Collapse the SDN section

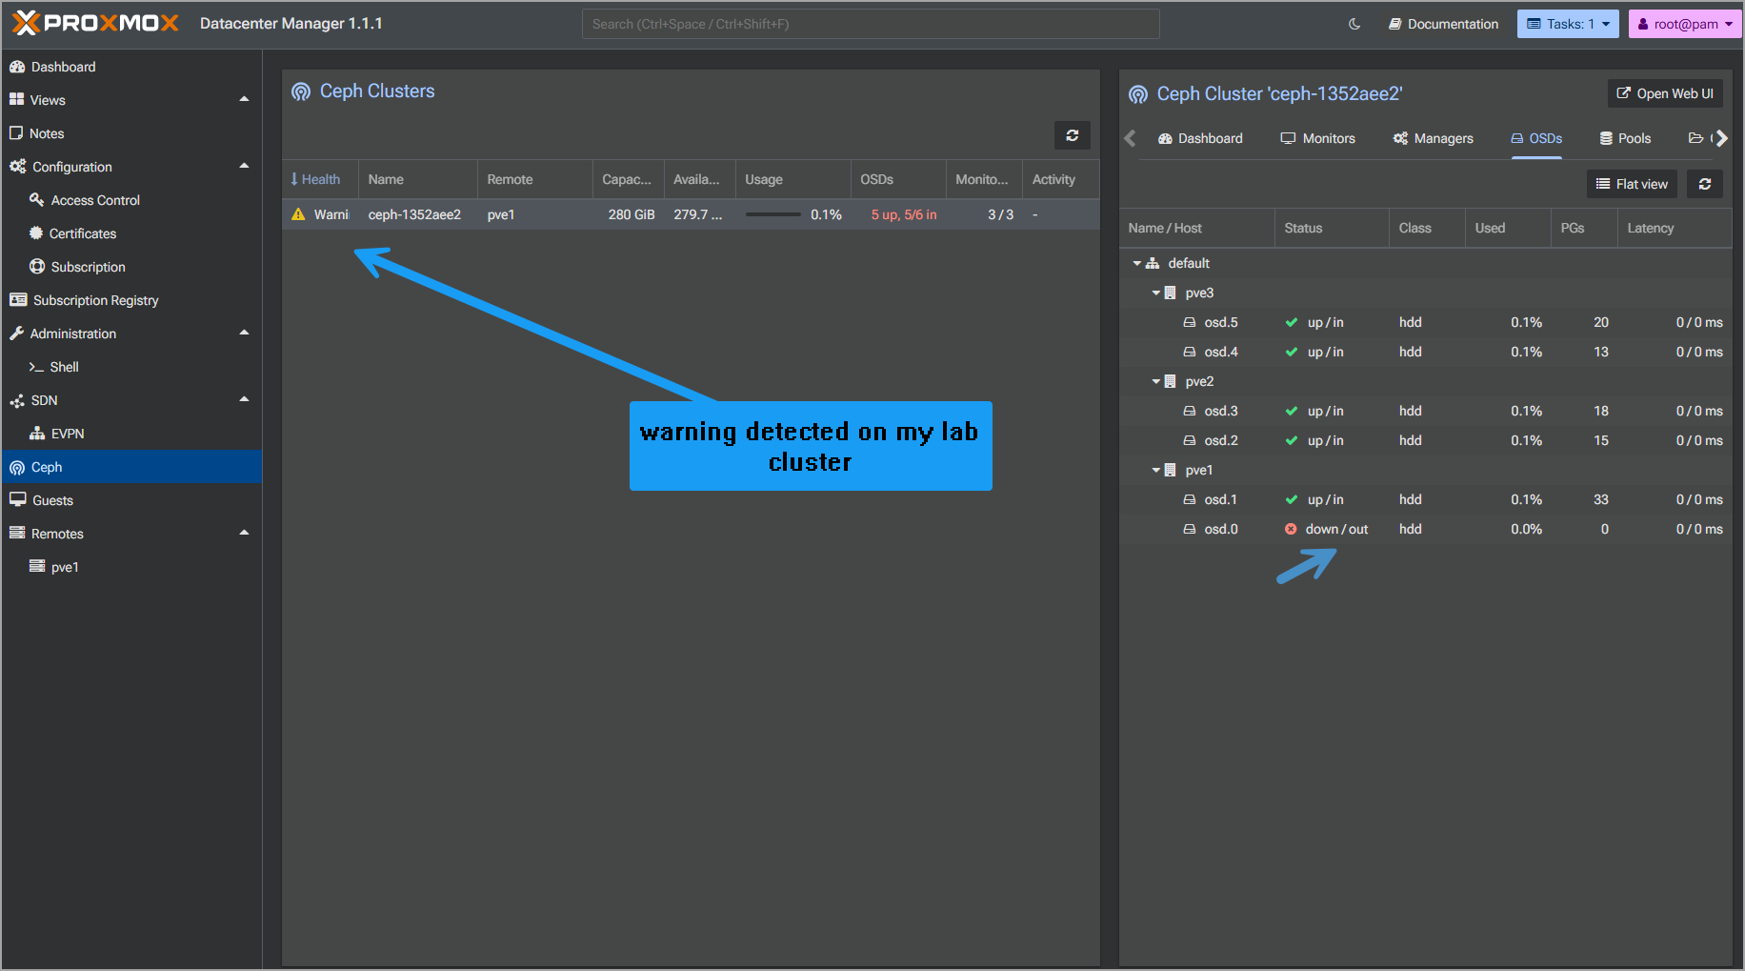pos(244,400)
